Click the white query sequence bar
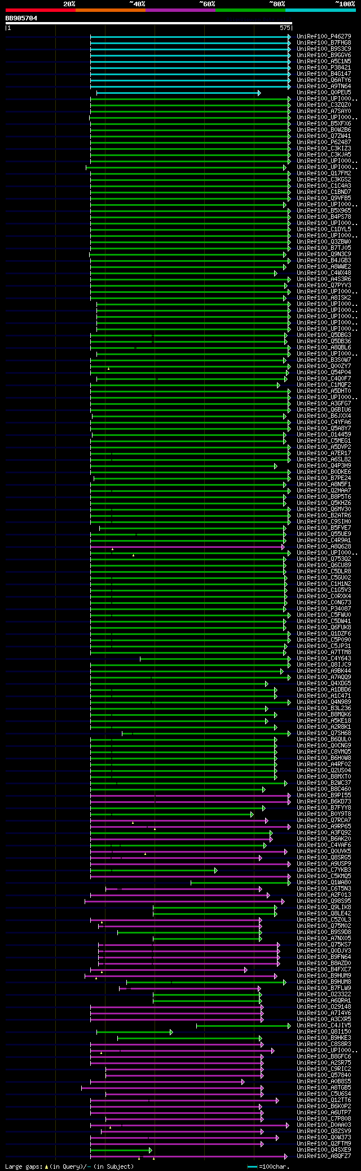Viewport: 361px width, 1171px height. 148,23
